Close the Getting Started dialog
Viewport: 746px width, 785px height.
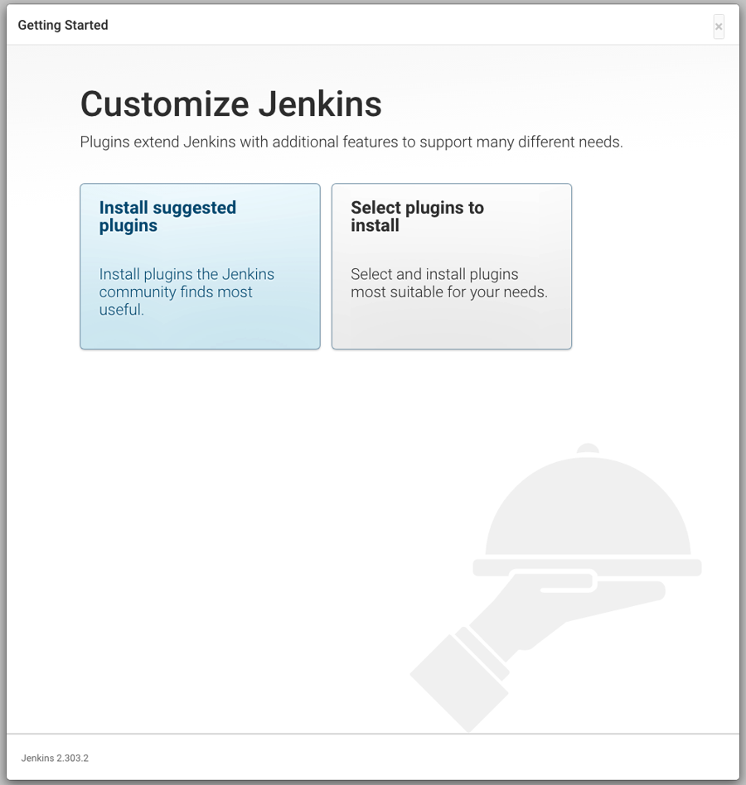[x=719, y=26]
